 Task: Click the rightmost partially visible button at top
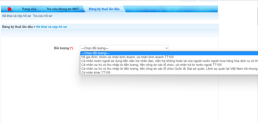click(x=208, y=1)
